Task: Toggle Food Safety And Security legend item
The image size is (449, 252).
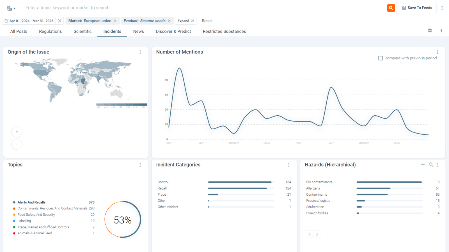Action: (36, 214)
